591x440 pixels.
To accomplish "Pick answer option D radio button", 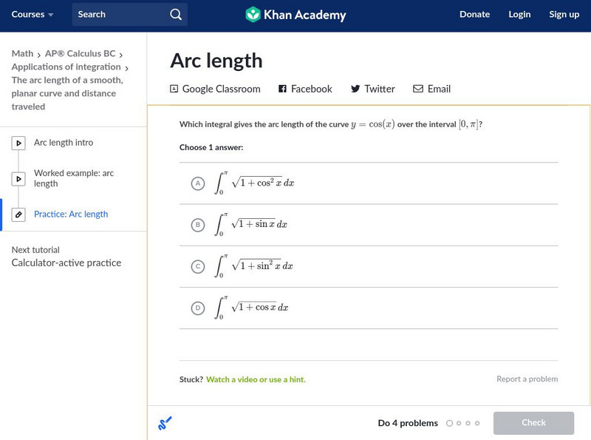I will tap(197, 308).
